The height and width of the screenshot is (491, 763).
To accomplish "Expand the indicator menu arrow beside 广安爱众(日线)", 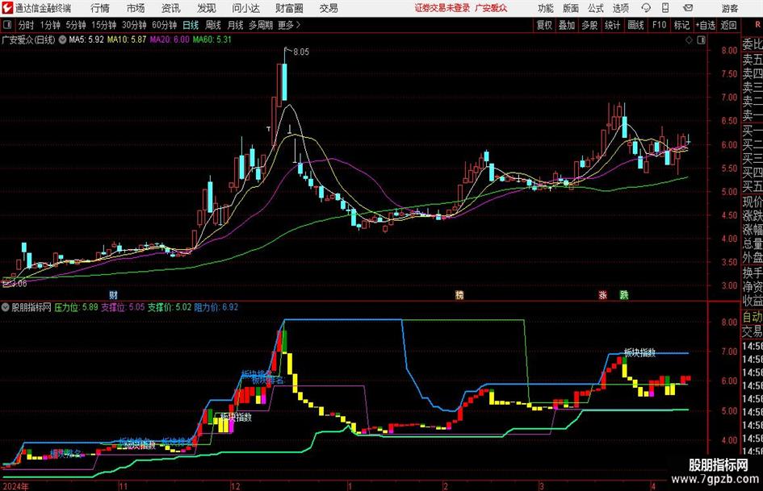I will click(x=62, y=40).
